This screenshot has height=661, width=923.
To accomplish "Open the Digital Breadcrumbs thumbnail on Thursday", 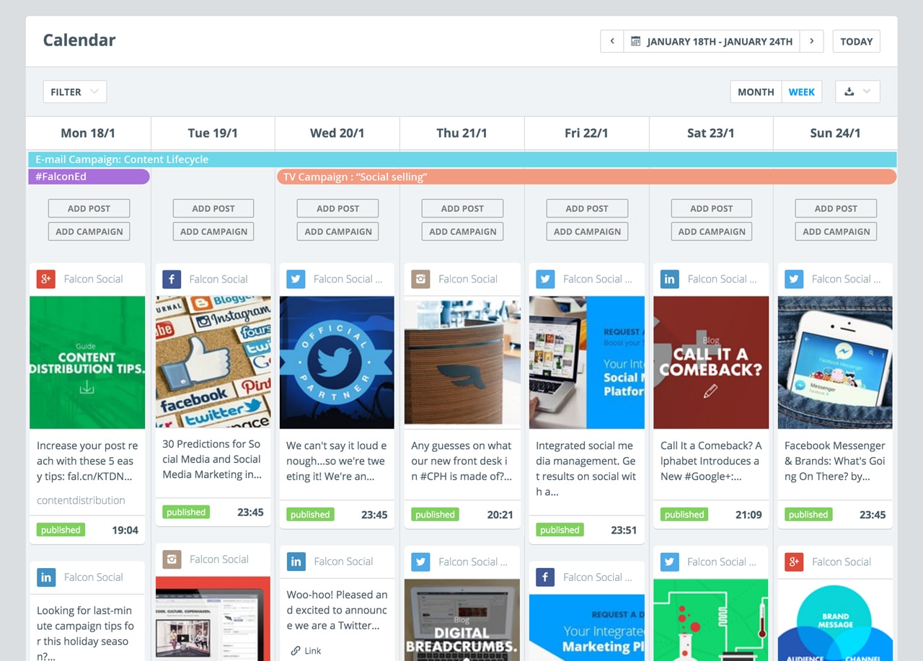I will 462,620.
